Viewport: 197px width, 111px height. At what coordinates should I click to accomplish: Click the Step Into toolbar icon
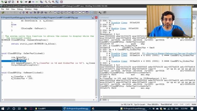35,12
